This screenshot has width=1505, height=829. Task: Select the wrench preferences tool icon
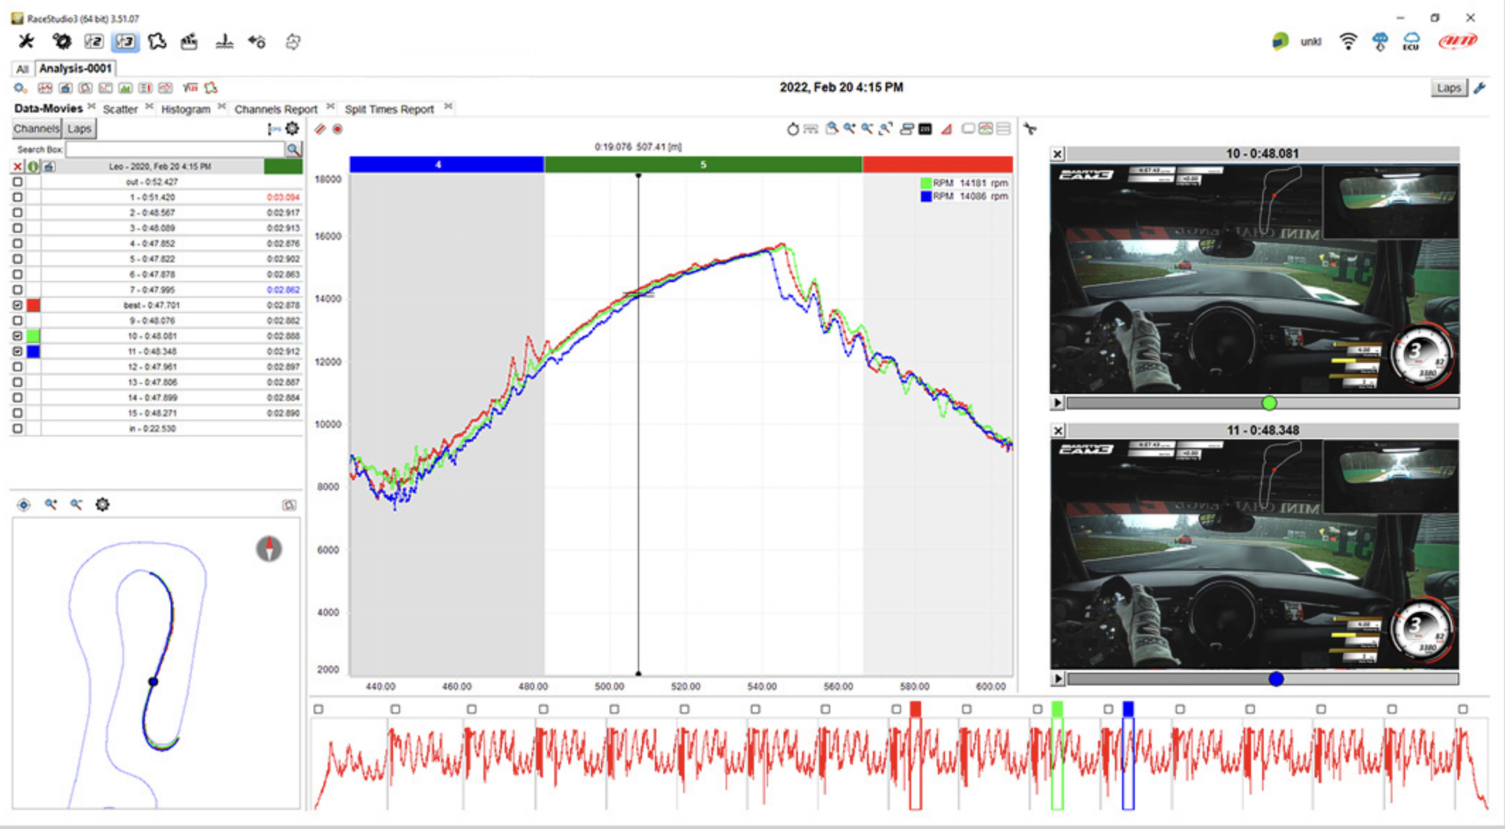click(x=25, y=41)
